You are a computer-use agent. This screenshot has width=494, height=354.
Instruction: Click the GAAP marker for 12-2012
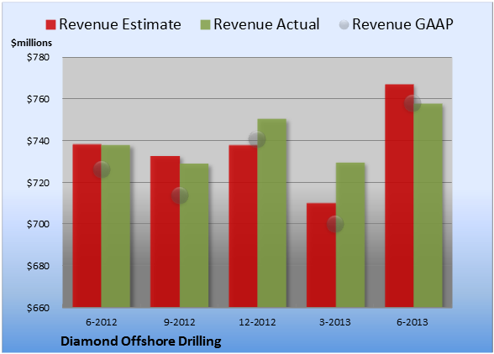(257, 139)
